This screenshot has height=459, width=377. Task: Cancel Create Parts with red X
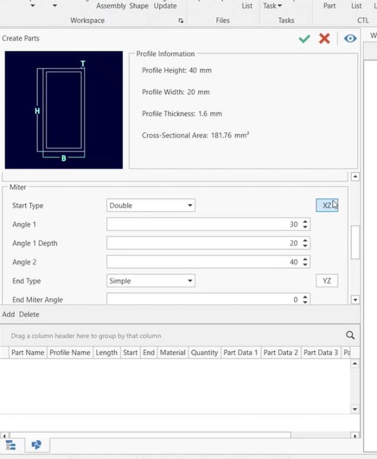325,39
